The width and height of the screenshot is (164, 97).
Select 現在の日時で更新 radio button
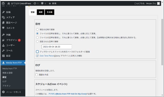tap(37, 29)
